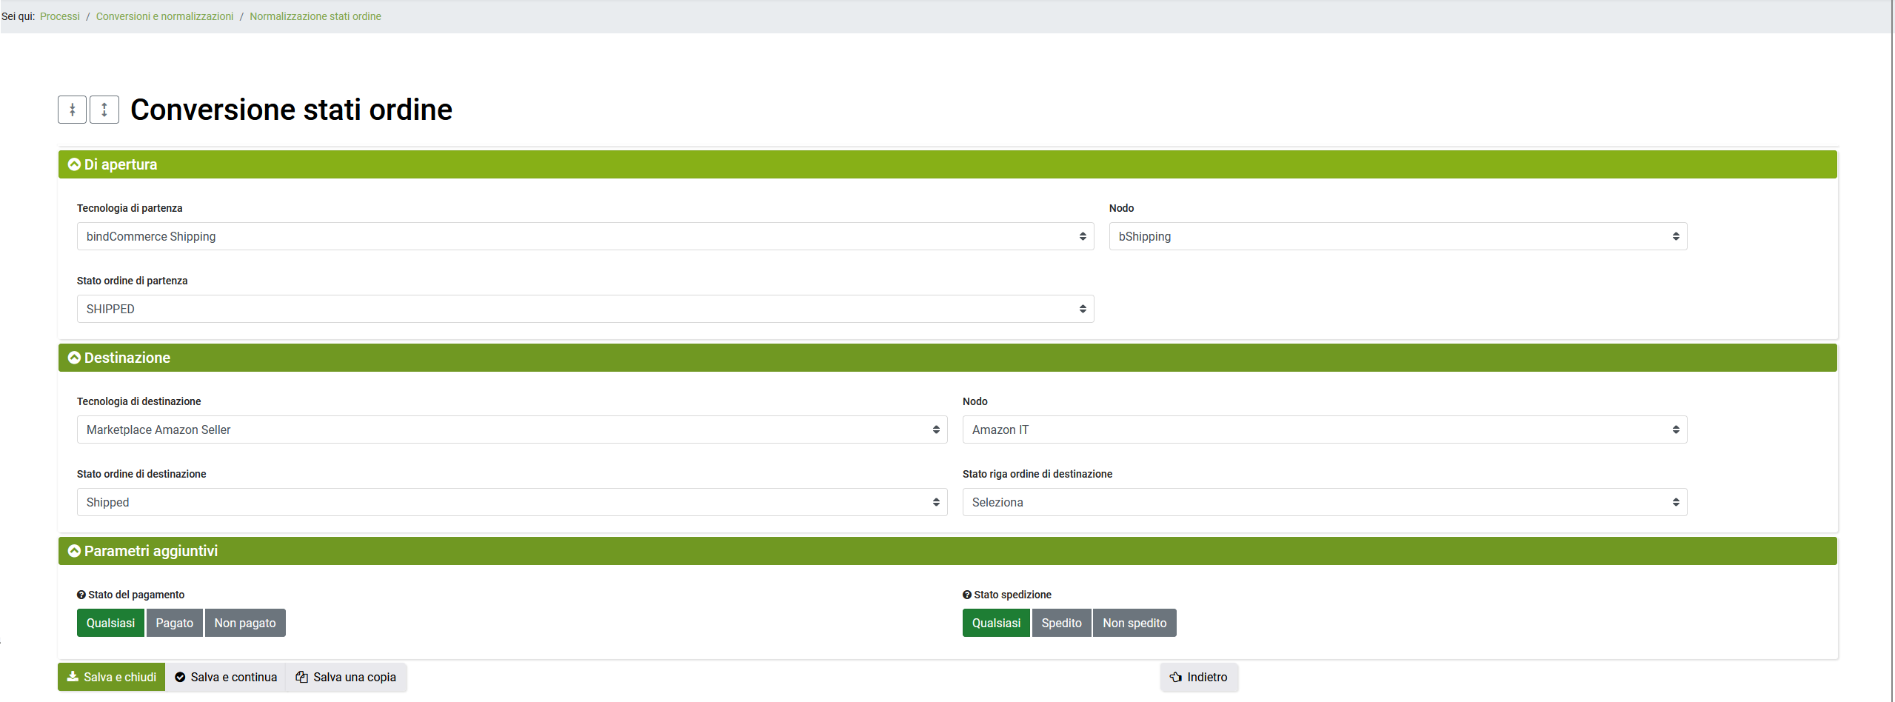The height and width of the screenshot is (702, 1895).
Task: Collapse the Destinazione section chevron icon
Action: [x=74, y=358]
